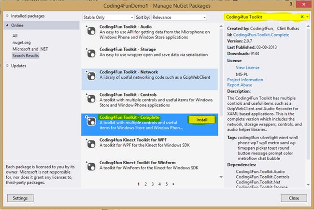Open the help question mark in title bar
This screenshot has height=210, width=314.
(291, 4)
